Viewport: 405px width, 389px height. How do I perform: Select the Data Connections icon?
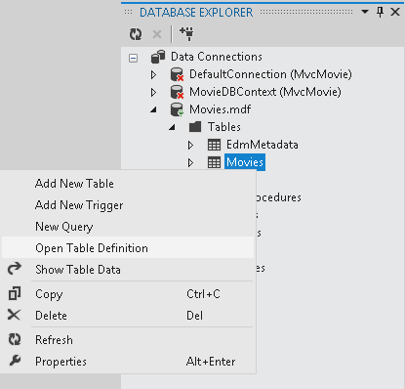click(x=158, y=57)
